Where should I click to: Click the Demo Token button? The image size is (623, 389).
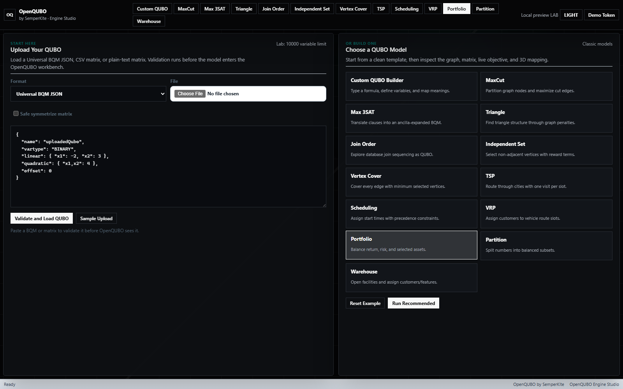[x=601, y=15]
